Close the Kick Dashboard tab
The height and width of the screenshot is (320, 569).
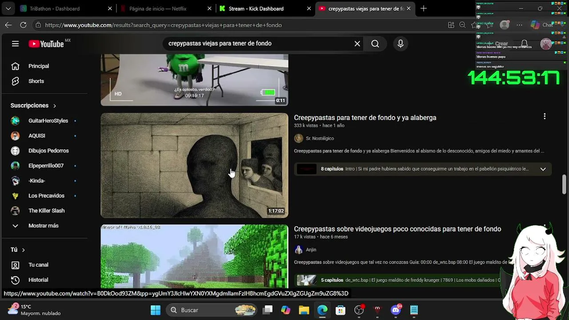(x=309, y=8)
